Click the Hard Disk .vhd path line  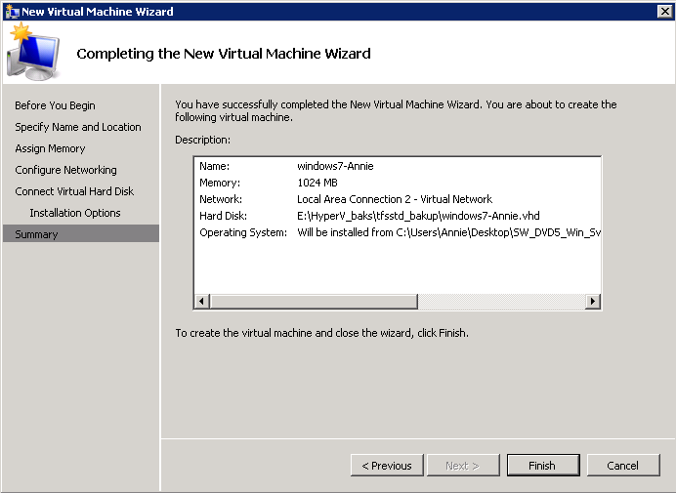418,216
